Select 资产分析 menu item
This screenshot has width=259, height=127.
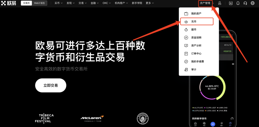(x=199, y=46)
